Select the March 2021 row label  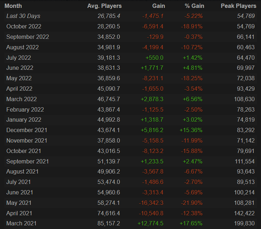[x=21, y=224]
